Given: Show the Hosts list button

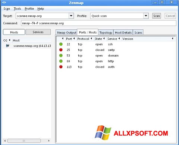Looking at the screenshot, I should (14, 32).
